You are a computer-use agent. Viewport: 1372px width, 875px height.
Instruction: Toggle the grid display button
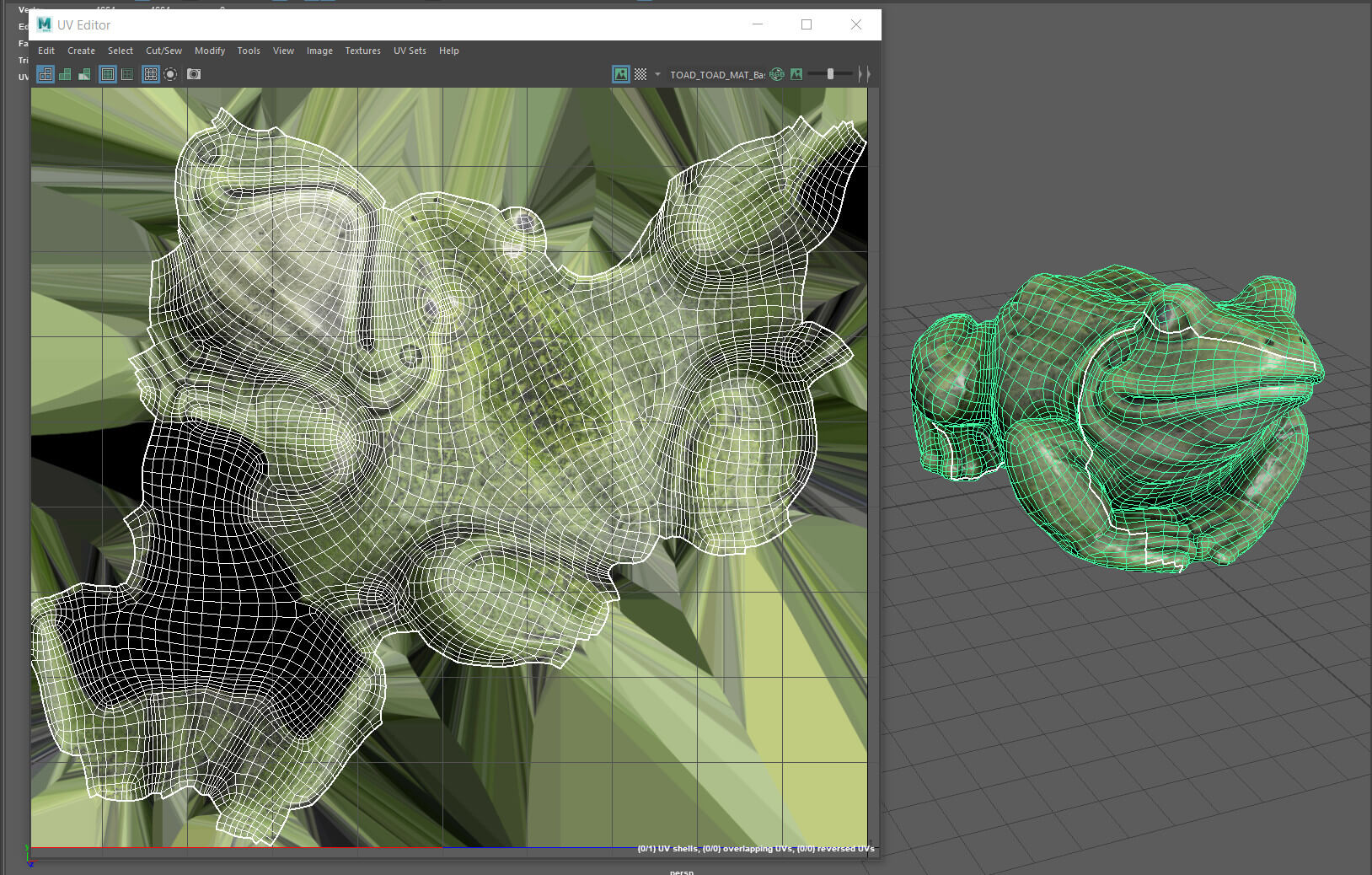tap(151, 74)
